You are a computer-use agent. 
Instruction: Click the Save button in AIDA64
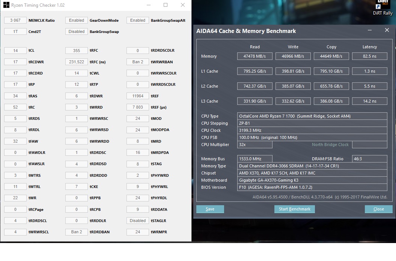click(210, 209)
